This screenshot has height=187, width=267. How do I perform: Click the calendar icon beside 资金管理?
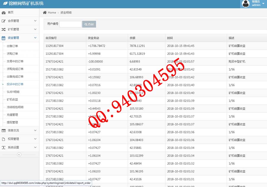coord(4,38)
